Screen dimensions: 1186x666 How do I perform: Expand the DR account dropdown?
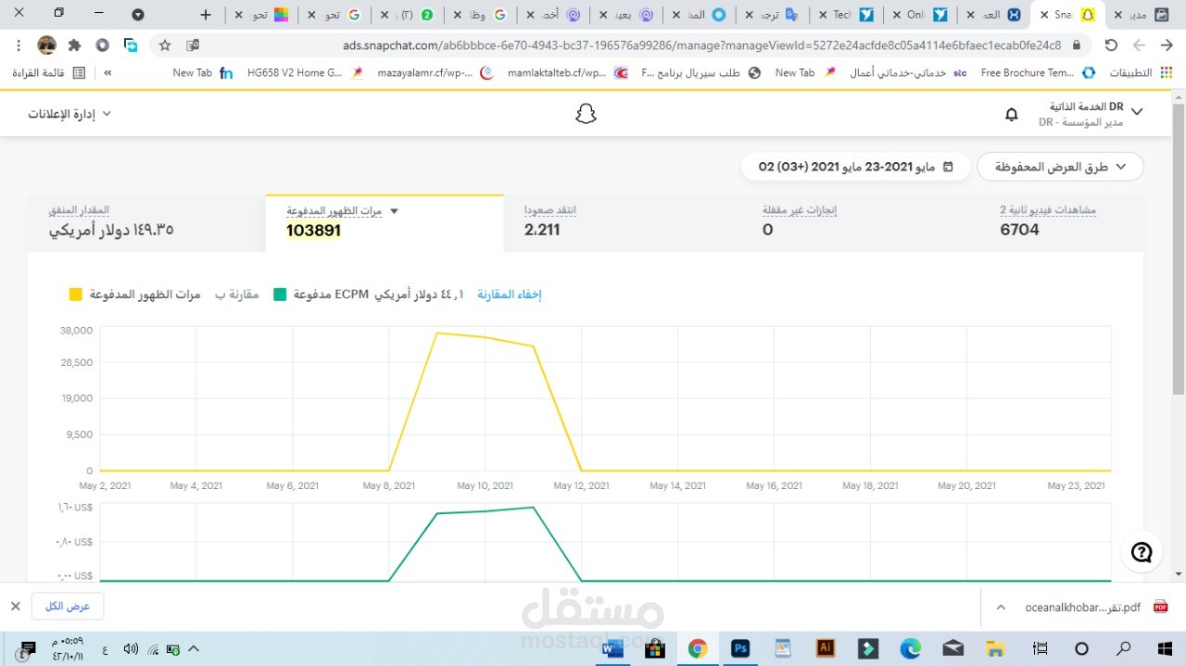click(x=1137, y=112)
